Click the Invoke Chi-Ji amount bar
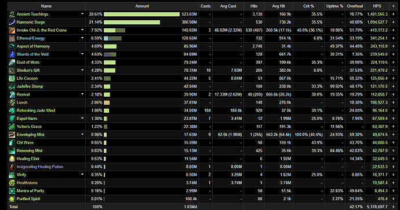400x210 pixels. pos(115,30)
